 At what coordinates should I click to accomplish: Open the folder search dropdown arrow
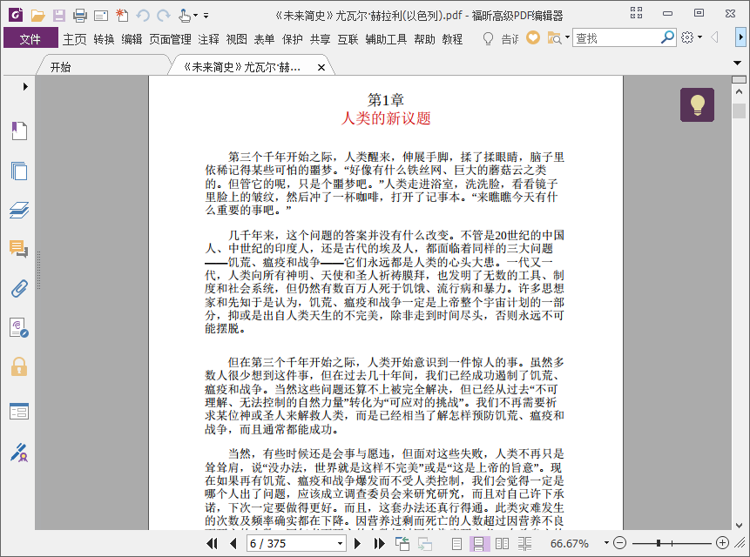pos(567,37)
